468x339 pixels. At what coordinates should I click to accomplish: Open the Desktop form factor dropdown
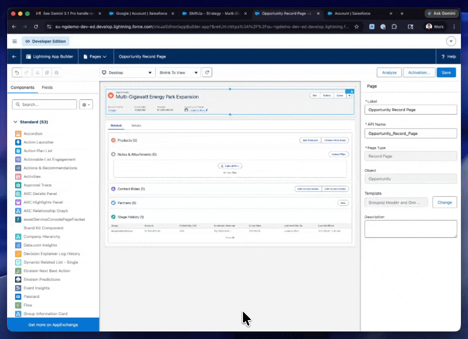point(127,73)
